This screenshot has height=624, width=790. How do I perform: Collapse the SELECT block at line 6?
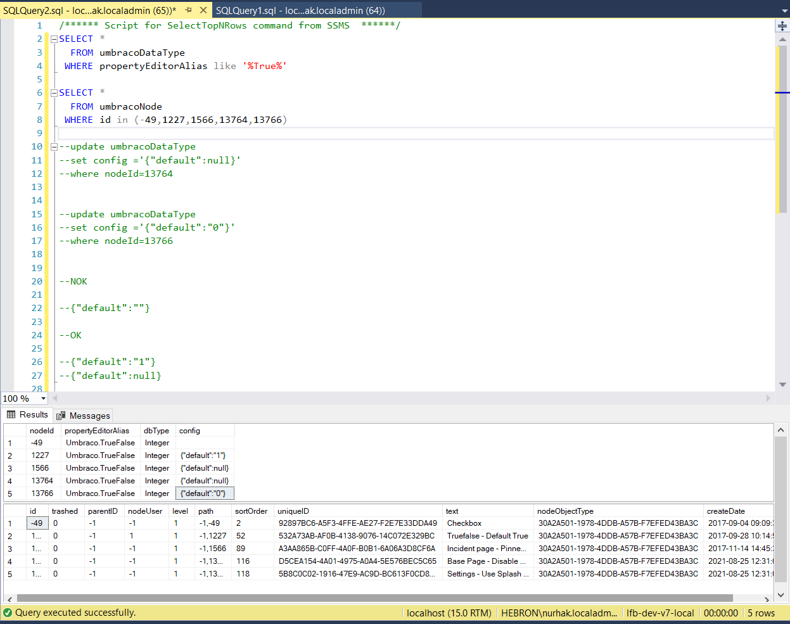point(54,93)
